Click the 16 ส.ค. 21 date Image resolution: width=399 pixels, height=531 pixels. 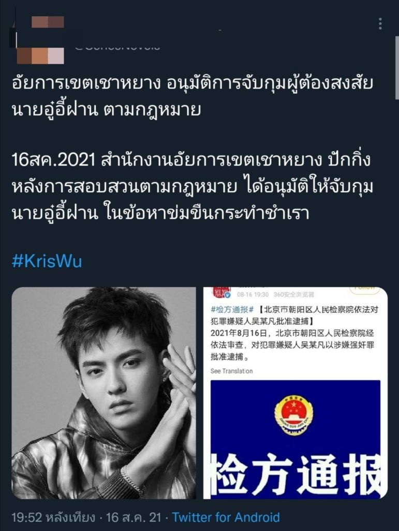pos(134,518)
